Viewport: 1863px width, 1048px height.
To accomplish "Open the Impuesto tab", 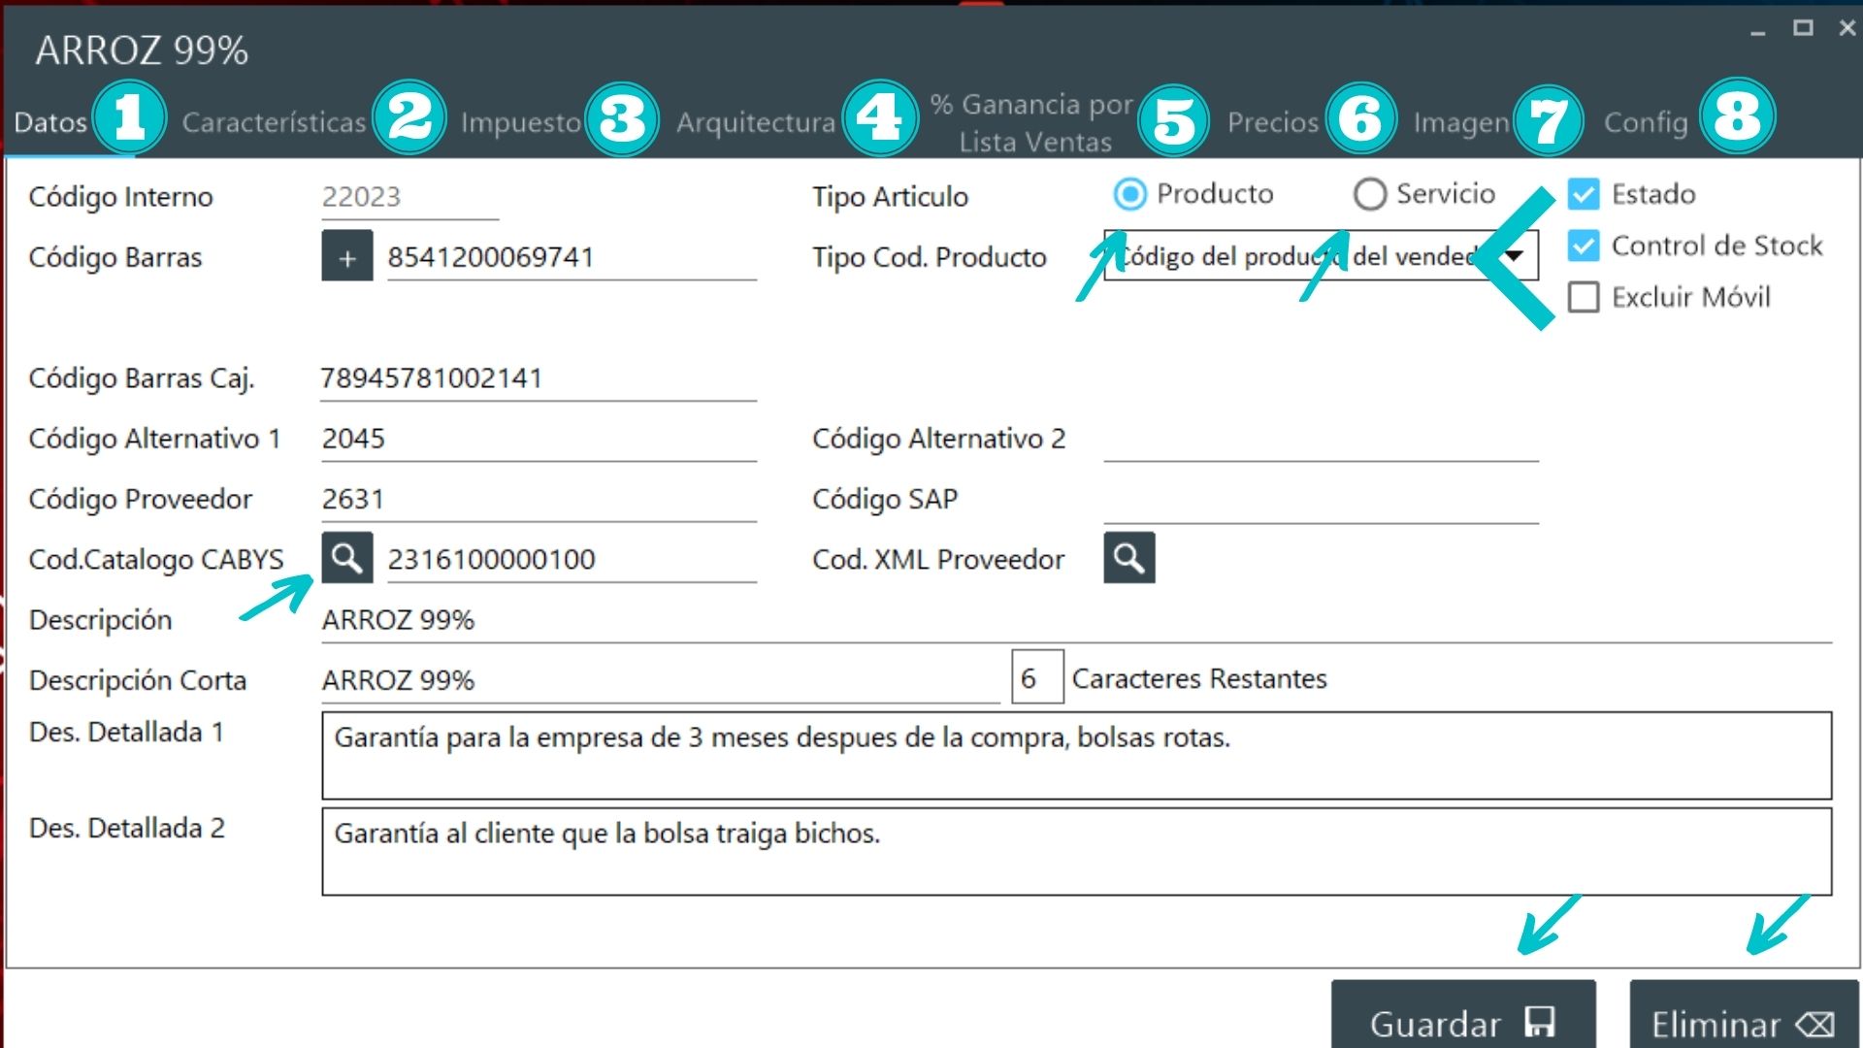I will coord(520,122).
